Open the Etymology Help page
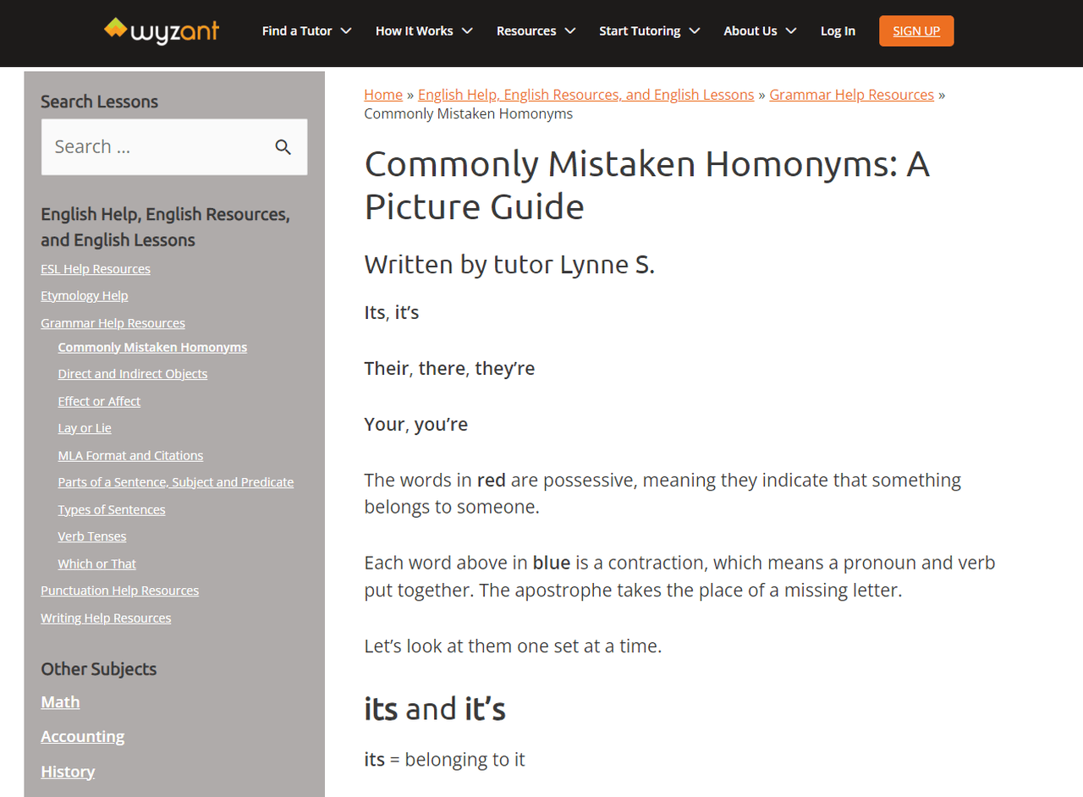1083x797 pixels. point(84,296)
